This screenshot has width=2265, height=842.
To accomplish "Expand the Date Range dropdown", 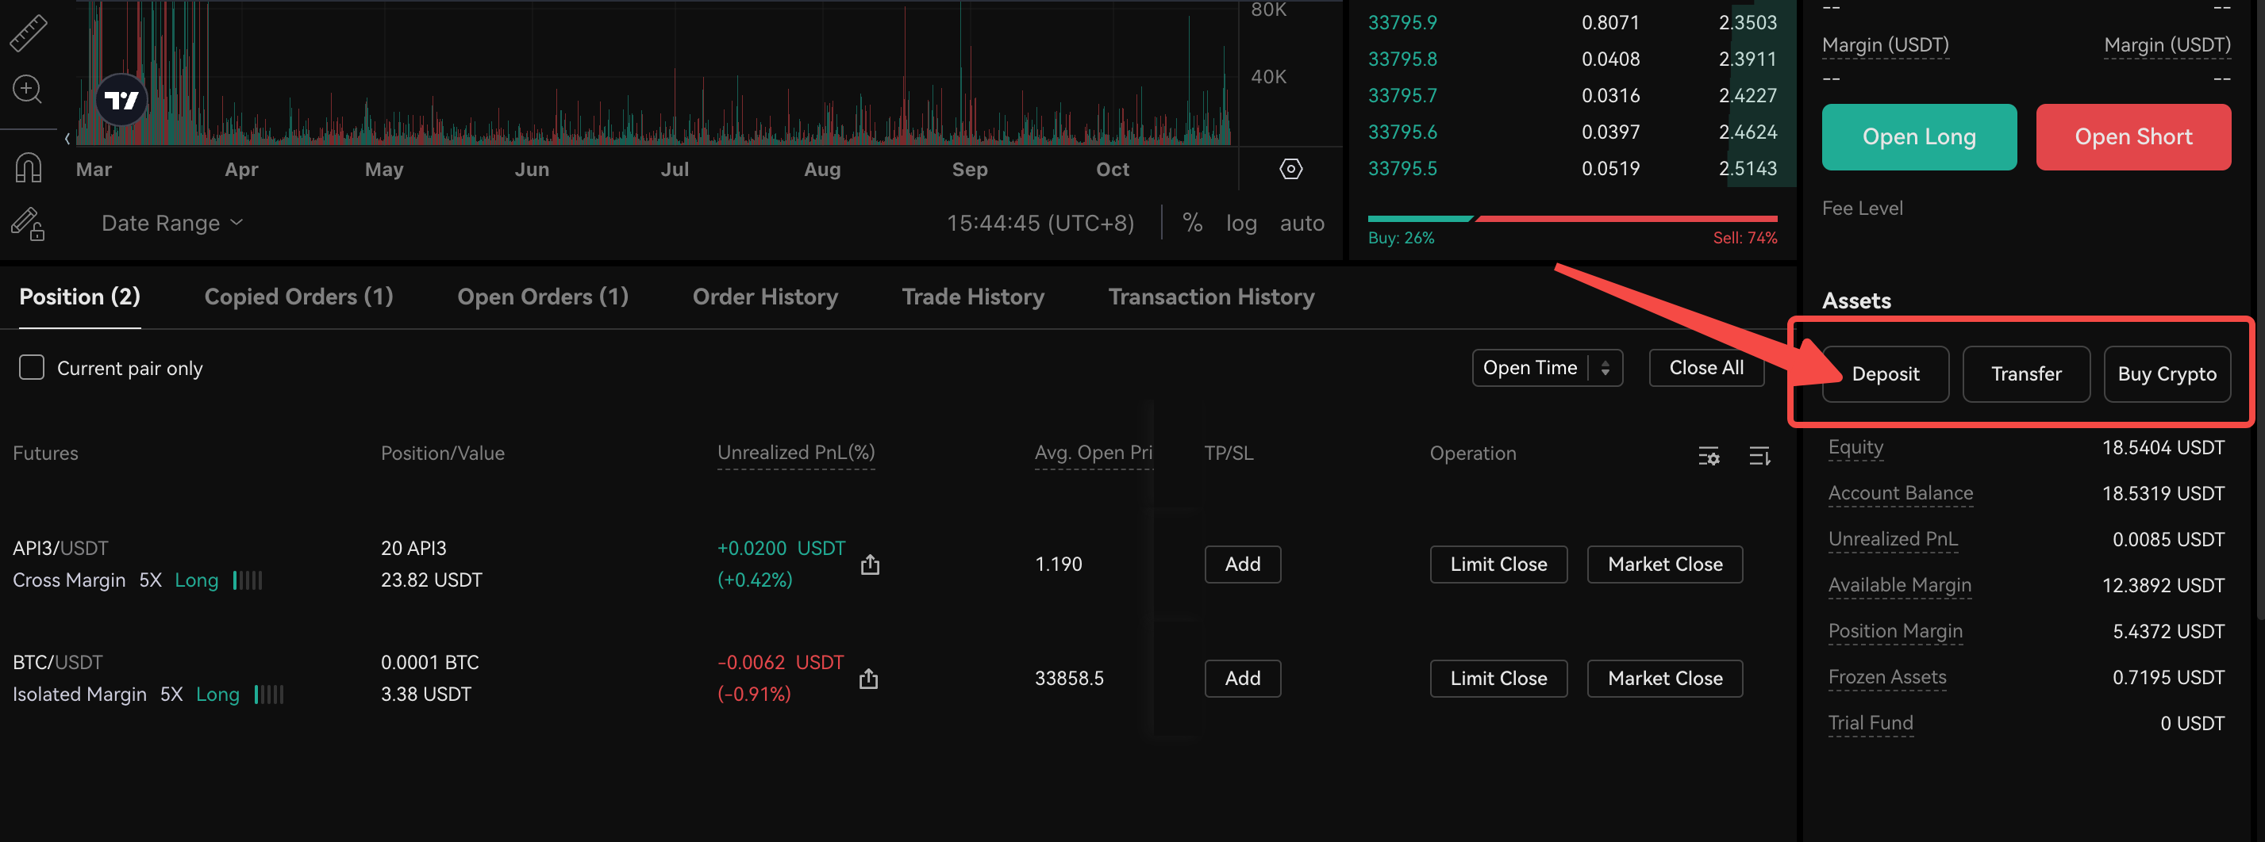I will pos(172,223).
